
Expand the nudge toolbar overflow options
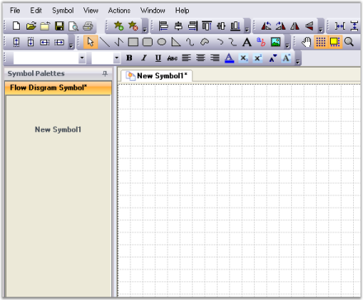coord(71,43)
